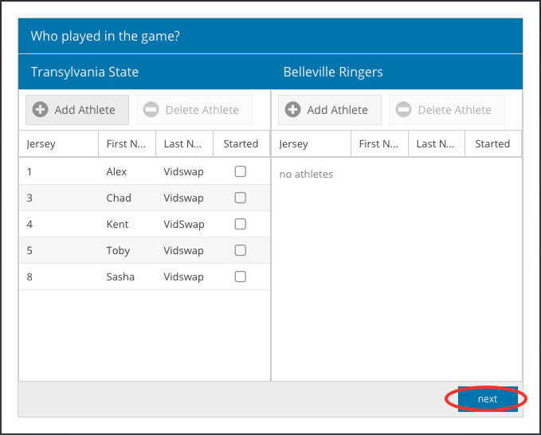
Task: Click 'Who played in the game?' title
Action: pyautogui.click(x=105, y=36)
